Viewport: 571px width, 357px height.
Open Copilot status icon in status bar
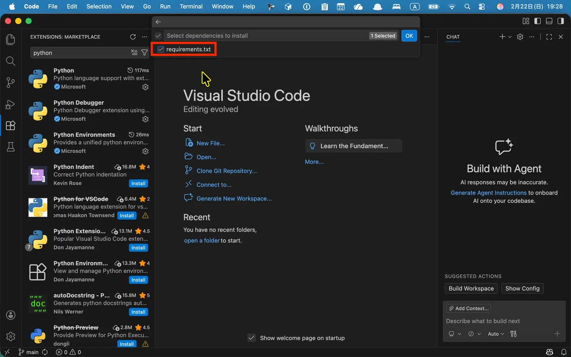(x=550, y=352)
